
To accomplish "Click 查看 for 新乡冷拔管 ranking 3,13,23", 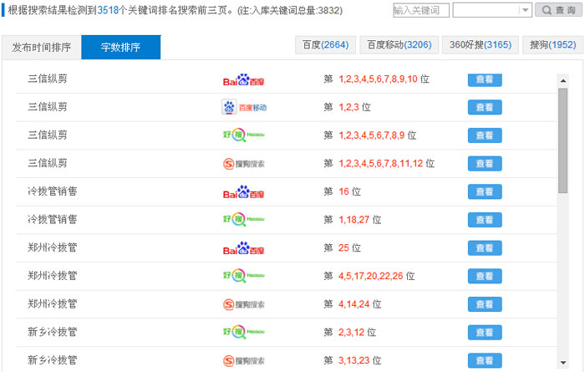I will (485, 361).
